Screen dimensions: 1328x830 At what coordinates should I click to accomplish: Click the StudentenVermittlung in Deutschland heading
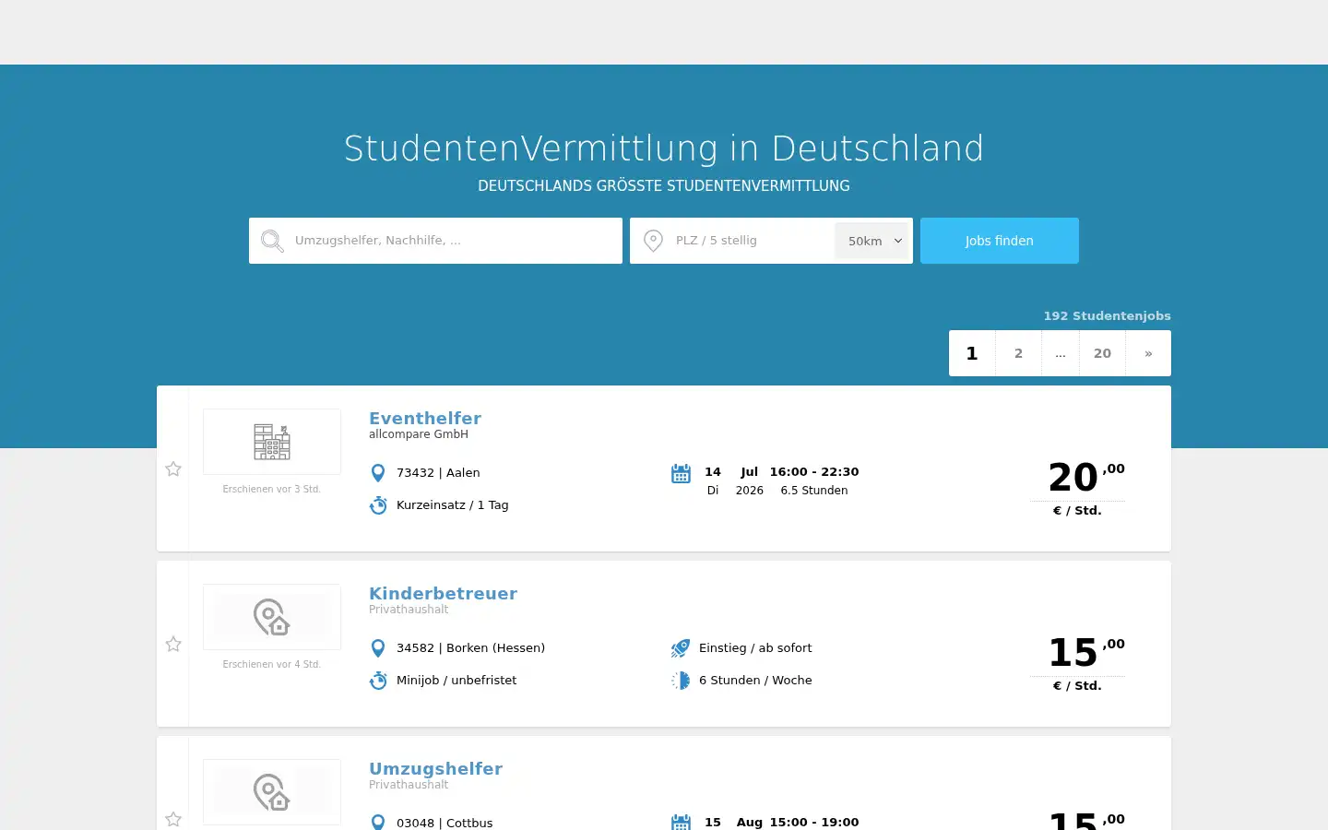click(x=664, y=148)
